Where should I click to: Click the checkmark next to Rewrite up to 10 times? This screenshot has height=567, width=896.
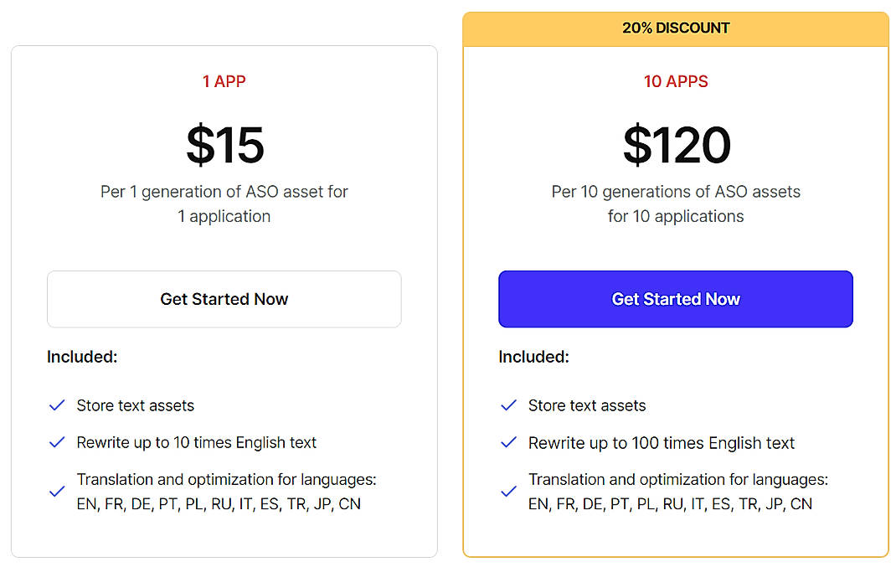coord(56,442)
